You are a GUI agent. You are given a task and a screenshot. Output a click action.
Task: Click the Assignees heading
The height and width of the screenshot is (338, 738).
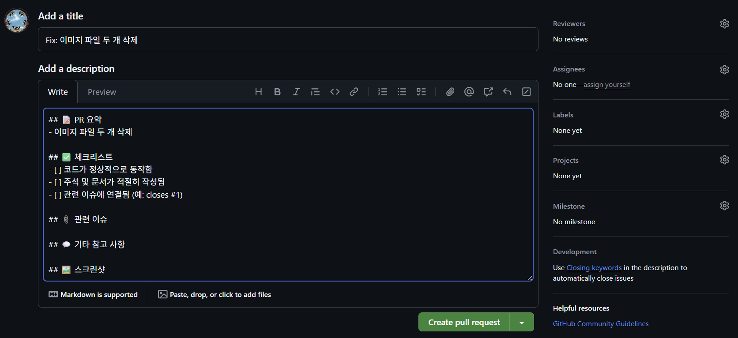pos(569,69)
